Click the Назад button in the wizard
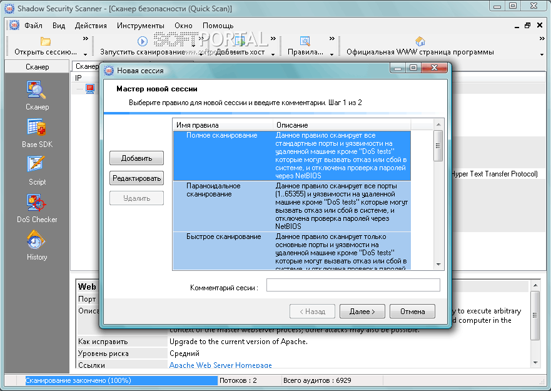 pyautogui.click(x=312, y=311)
